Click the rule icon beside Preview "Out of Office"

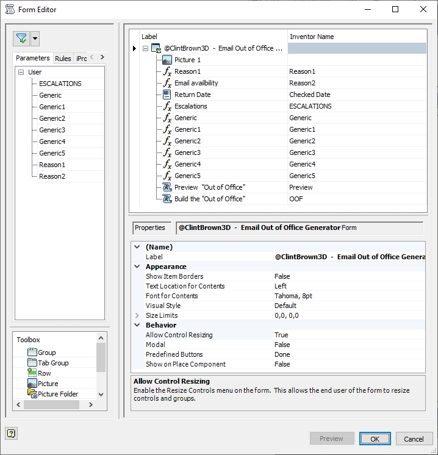click(167, 187)
